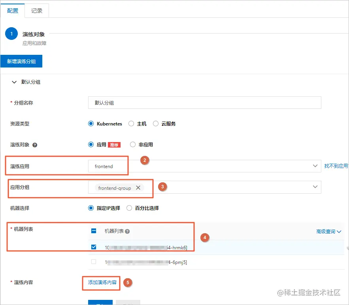Remove the frontend-group tag
Viewport: 349px width, 305px height.
(x=138, y=188)
